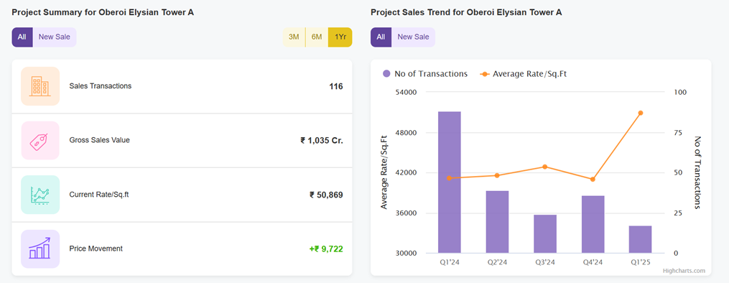729x283 pixels.
Task: Click the Q1'25 transactions bar
Action: pyautogui.click(x=640, y=239)
